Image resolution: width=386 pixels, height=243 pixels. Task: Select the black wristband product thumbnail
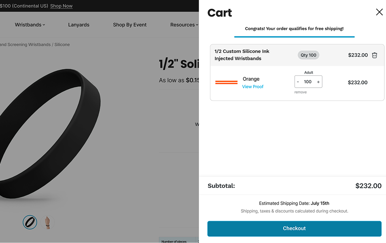(x=30, y=222)
